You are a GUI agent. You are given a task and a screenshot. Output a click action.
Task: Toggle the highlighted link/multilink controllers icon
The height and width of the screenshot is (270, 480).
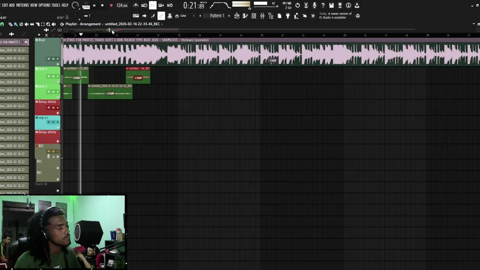point(161,16)
